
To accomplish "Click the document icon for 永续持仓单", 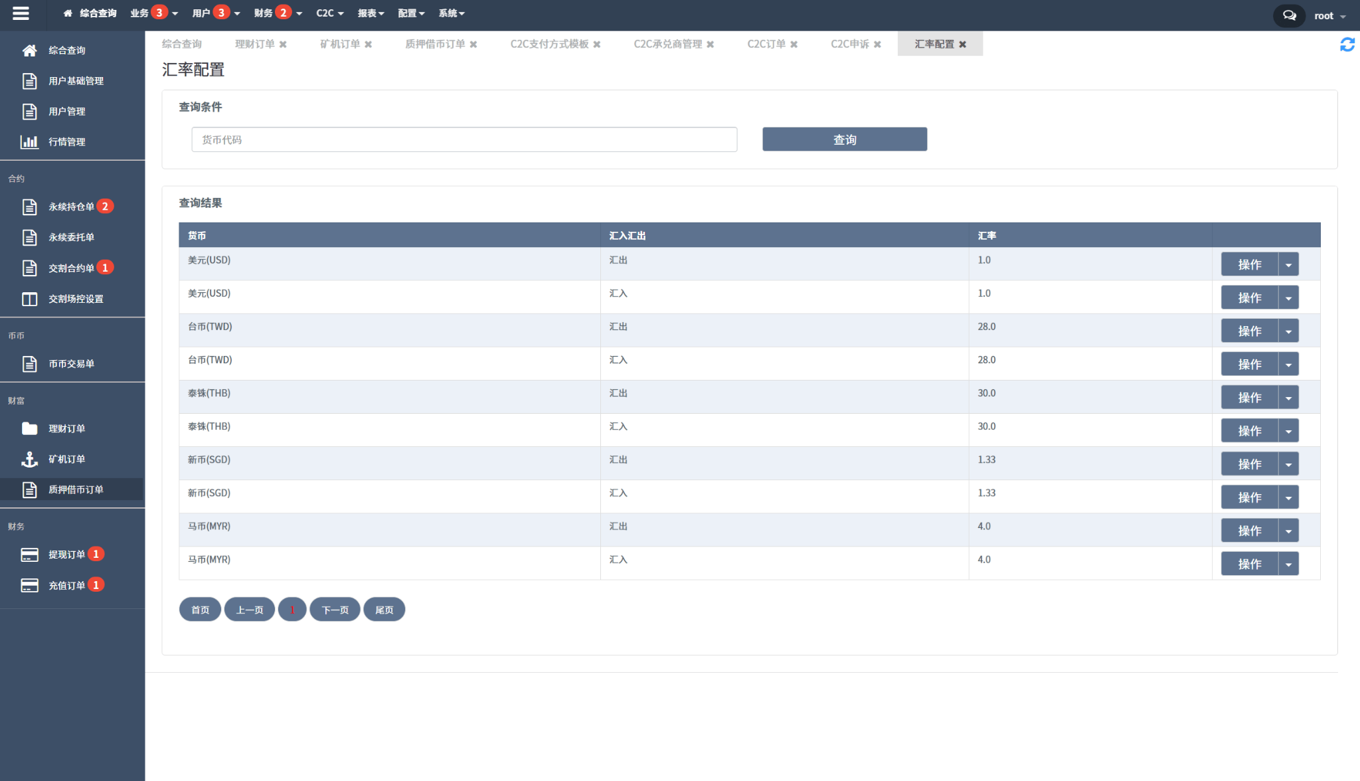I will click(29, 207).
